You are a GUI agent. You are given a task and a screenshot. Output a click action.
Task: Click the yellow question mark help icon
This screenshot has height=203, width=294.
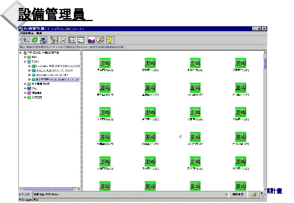click(x=110, y=40)
